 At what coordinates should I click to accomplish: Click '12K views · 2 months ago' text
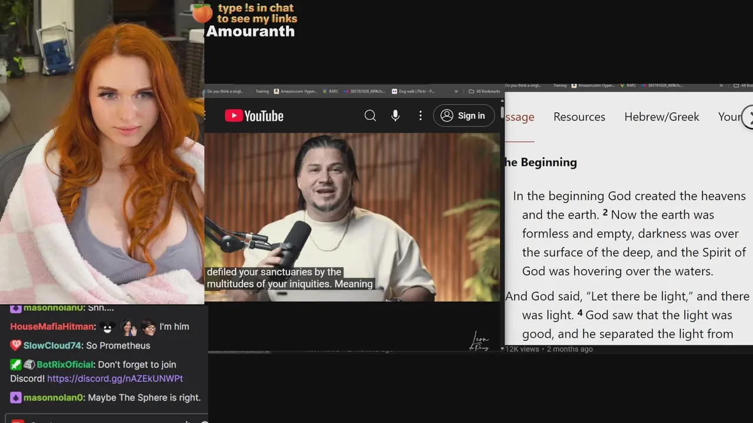click(x=549, y=349)
